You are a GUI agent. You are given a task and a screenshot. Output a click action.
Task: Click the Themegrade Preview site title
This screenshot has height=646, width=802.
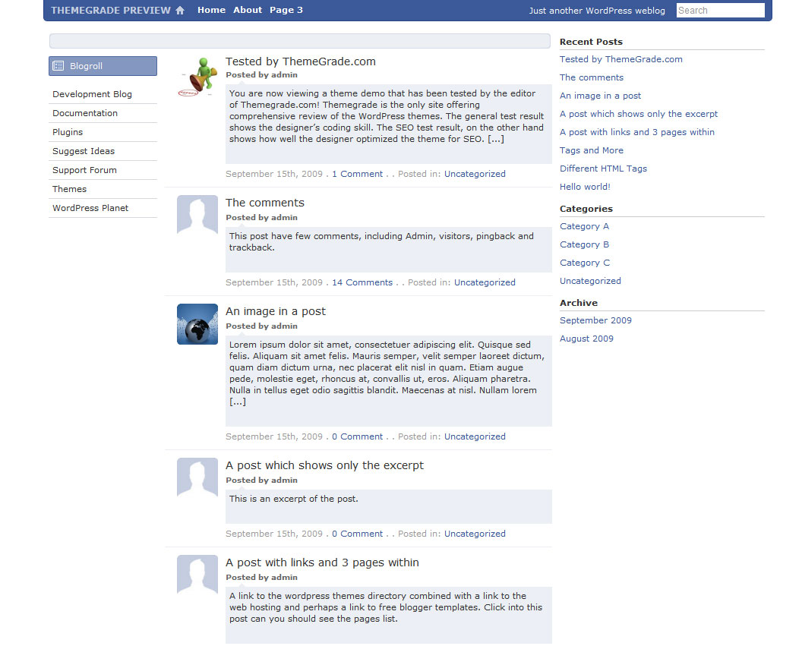110,10
